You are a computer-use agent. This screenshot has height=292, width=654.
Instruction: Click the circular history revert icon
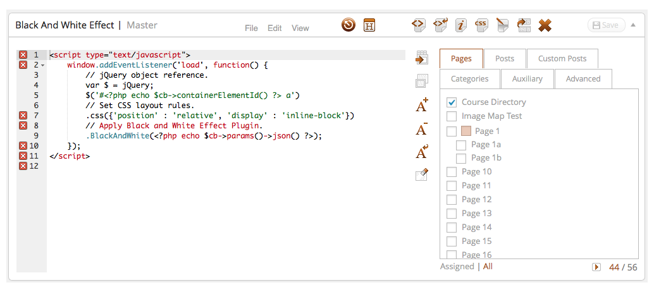(x=349, y=25)
